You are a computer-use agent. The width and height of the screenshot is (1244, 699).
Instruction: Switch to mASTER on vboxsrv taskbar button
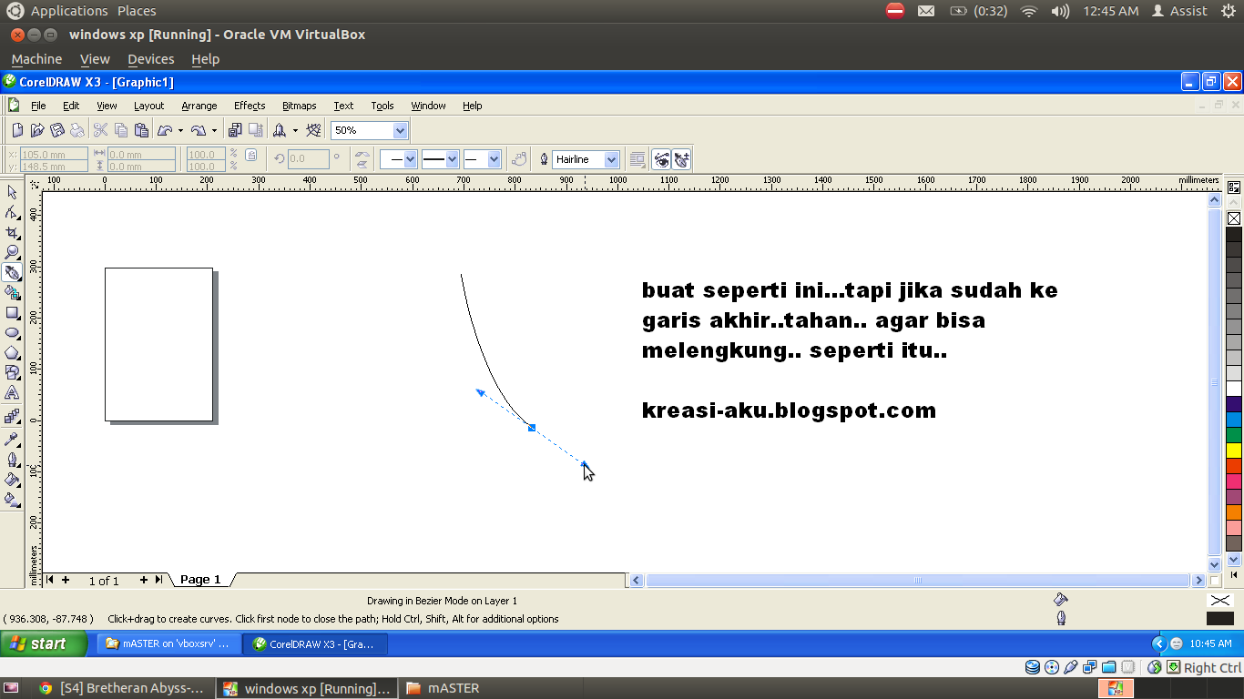tap(169, 643)
